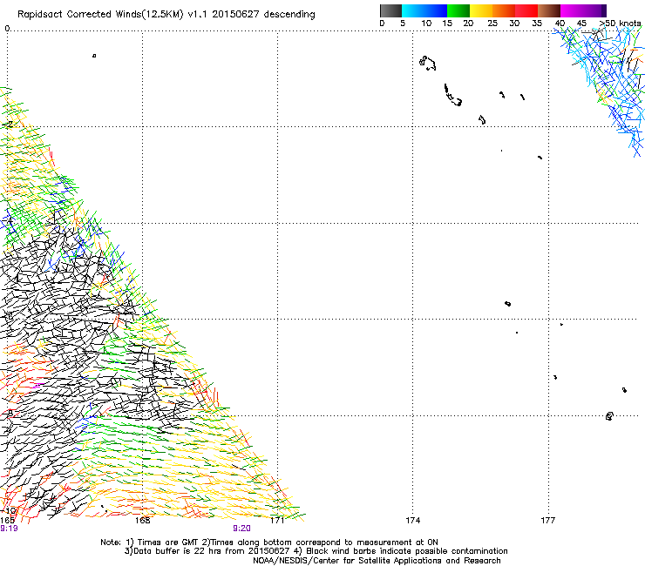Click the dark purple 45–50 legend segment
Viewport: 645px width, 566px height.
(x=594, y=10)
